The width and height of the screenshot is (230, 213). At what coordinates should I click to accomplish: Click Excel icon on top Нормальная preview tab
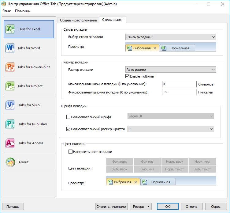164,48
